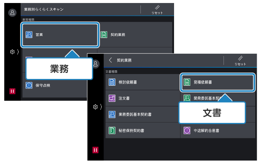The height and width of the screenshot is (162, 259).
Task: Click the purple 注文書 computer icon
Action: pos(112,98)
